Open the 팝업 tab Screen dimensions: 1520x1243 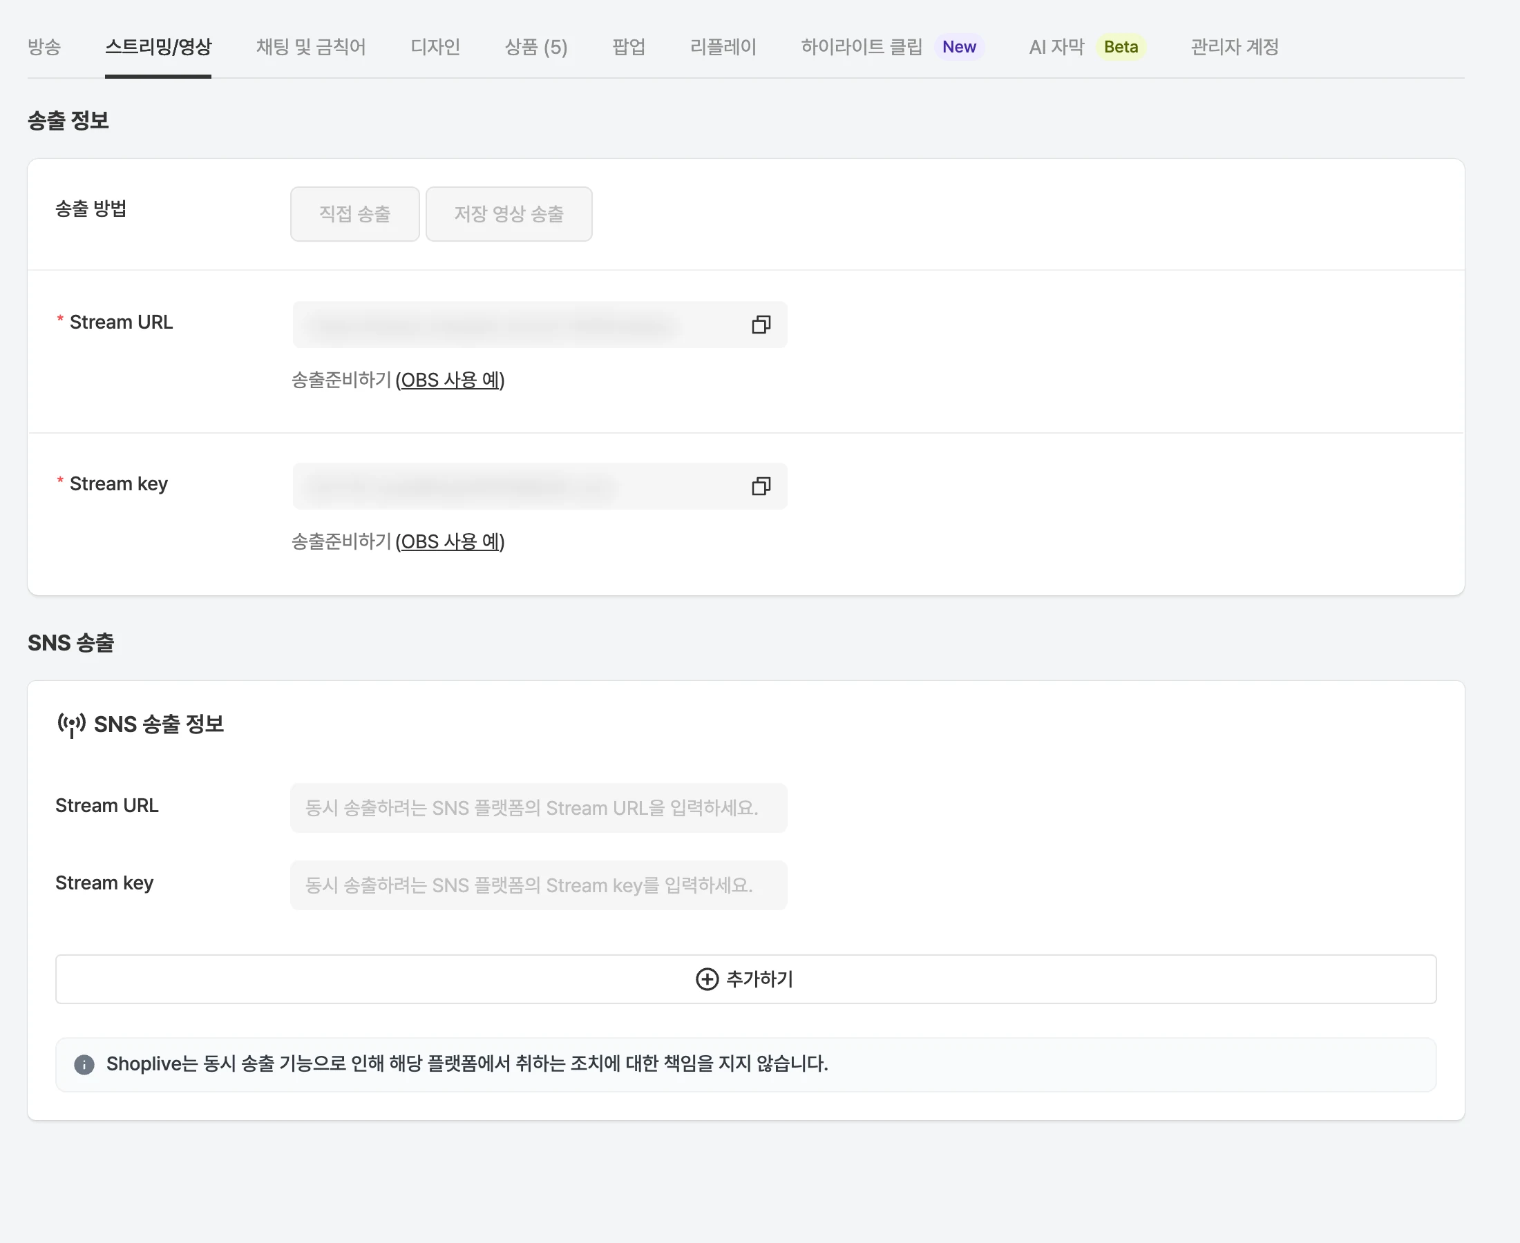coord(629,47)
